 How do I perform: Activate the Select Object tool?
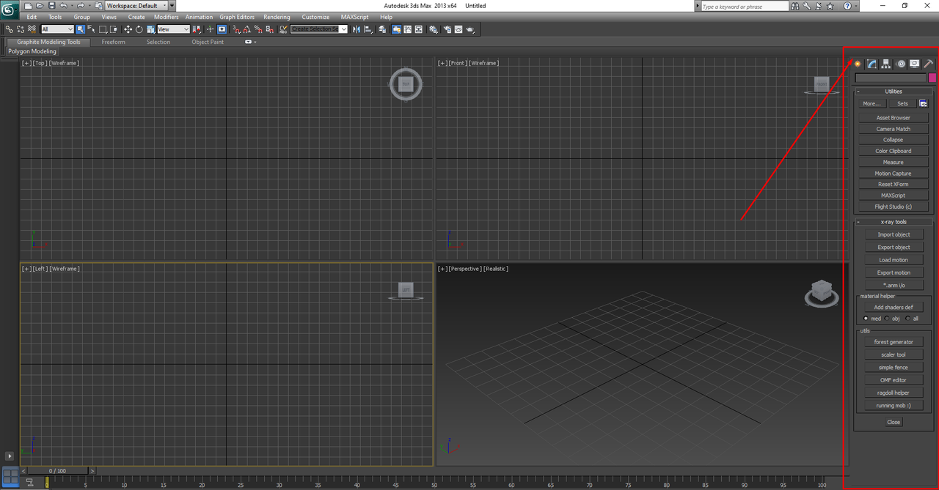click(x=80, y=29)
